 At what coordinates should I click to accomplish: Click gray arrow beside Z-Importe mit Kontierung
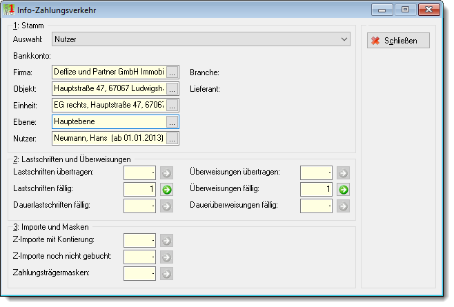(x=167, y=241)
